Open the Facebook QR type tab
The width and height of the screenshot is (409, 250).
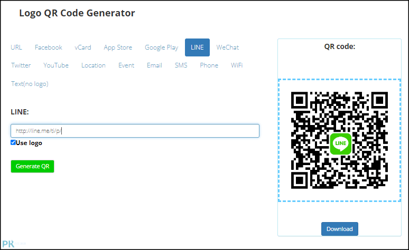pyautogui.click(x=49, y=47)
